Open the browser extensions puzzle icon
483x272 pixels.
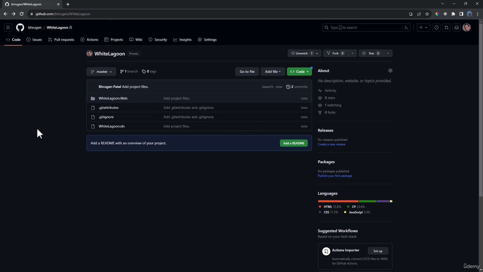click(x=453, y=14)
